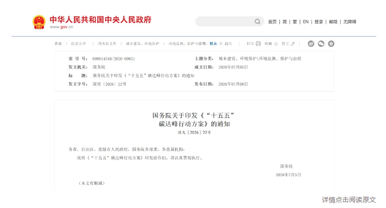Click the magnifier search icon
This screenshot has height=208, width=386.
(257, 22)
